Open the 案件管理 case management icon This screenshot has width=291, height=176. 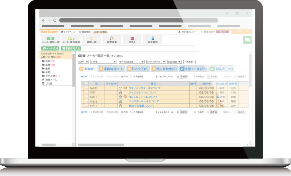pyautogui.click(x=152, y=39)
